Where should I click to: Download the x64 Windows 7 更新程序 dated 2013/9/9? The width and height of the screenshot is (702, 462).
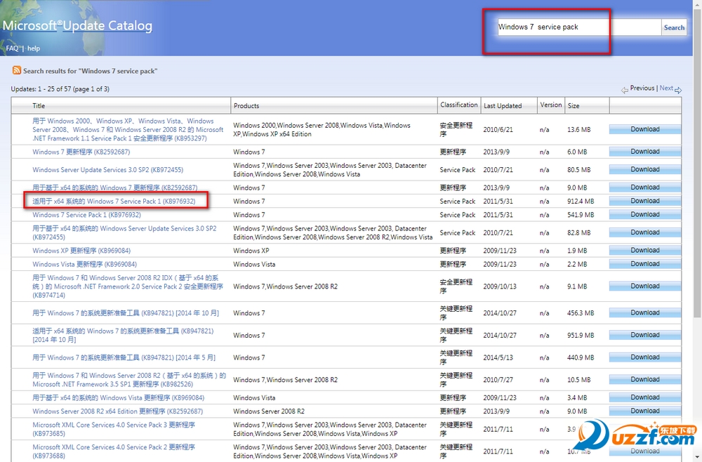tap(644, 187)
